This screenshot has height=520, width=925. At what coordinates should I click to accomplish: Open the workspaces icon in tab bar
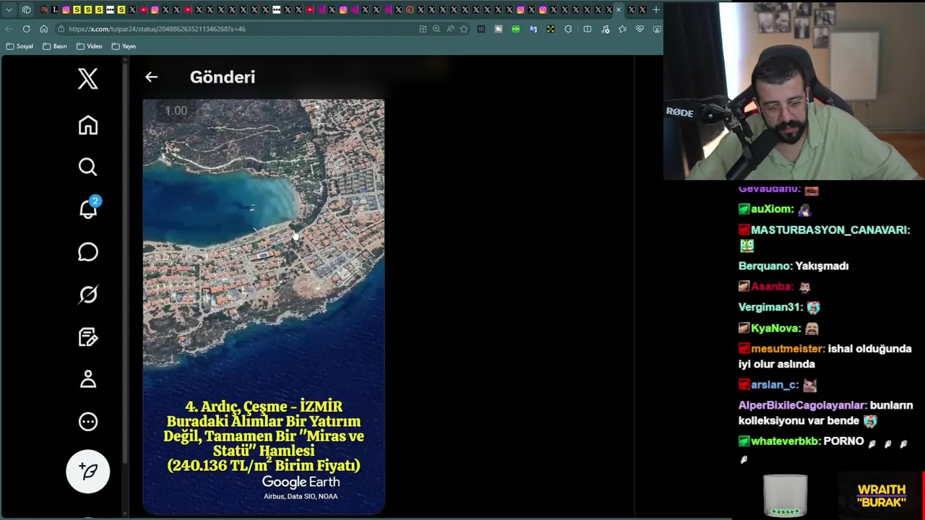26,9
